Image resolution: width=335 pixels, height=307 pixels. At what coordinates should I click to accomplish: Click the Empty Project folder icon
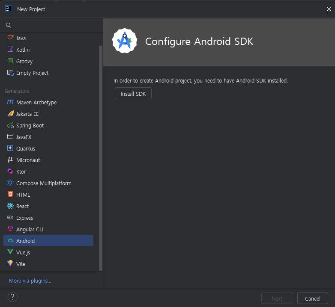10,73
